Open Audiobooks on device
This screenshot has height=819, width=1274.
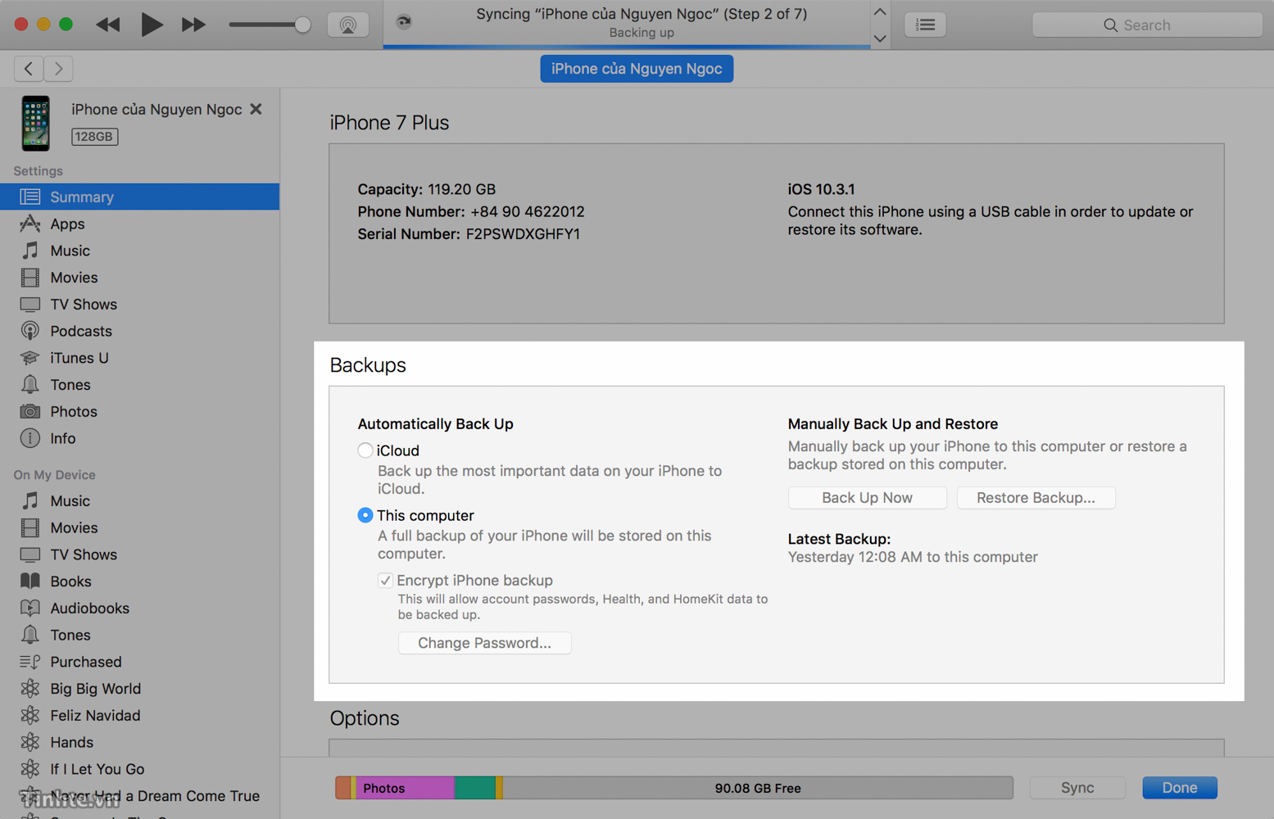(139, 608)
